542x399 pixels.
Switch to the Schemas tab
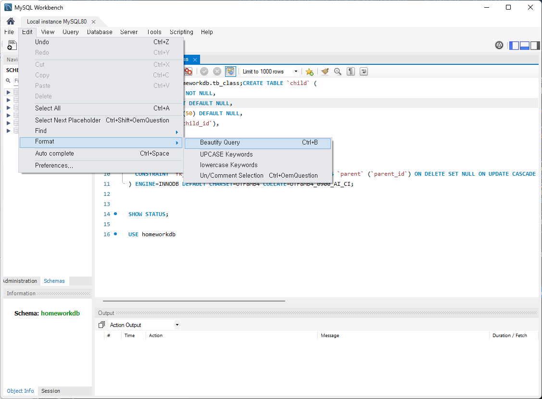tap(54, 281)
